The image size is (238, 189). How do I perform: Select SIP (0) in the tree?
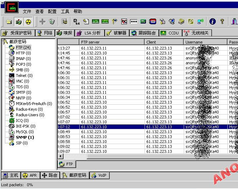coord(22,143)
